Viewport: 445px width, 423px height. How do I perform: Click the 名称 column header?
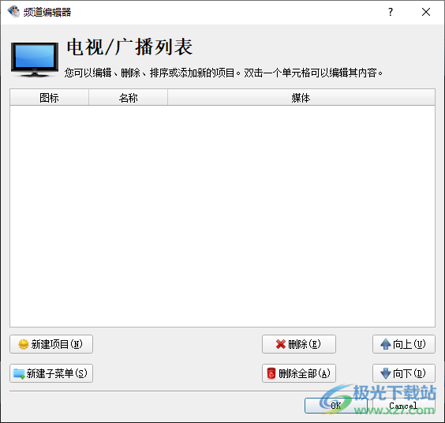pyautogui.click(x=129, y=97)
